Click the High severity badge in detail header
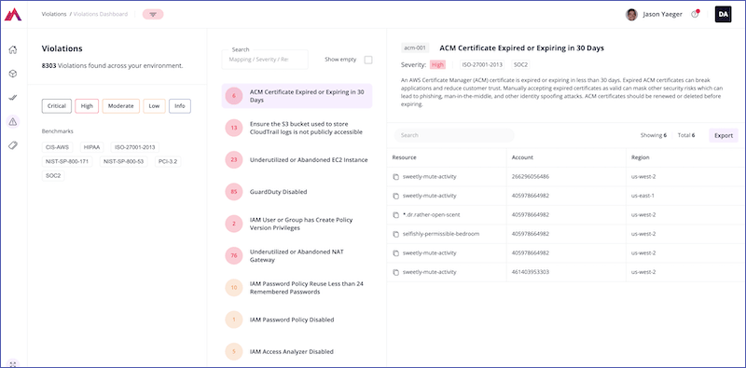The image size is (746, 368). click(437, 64)
